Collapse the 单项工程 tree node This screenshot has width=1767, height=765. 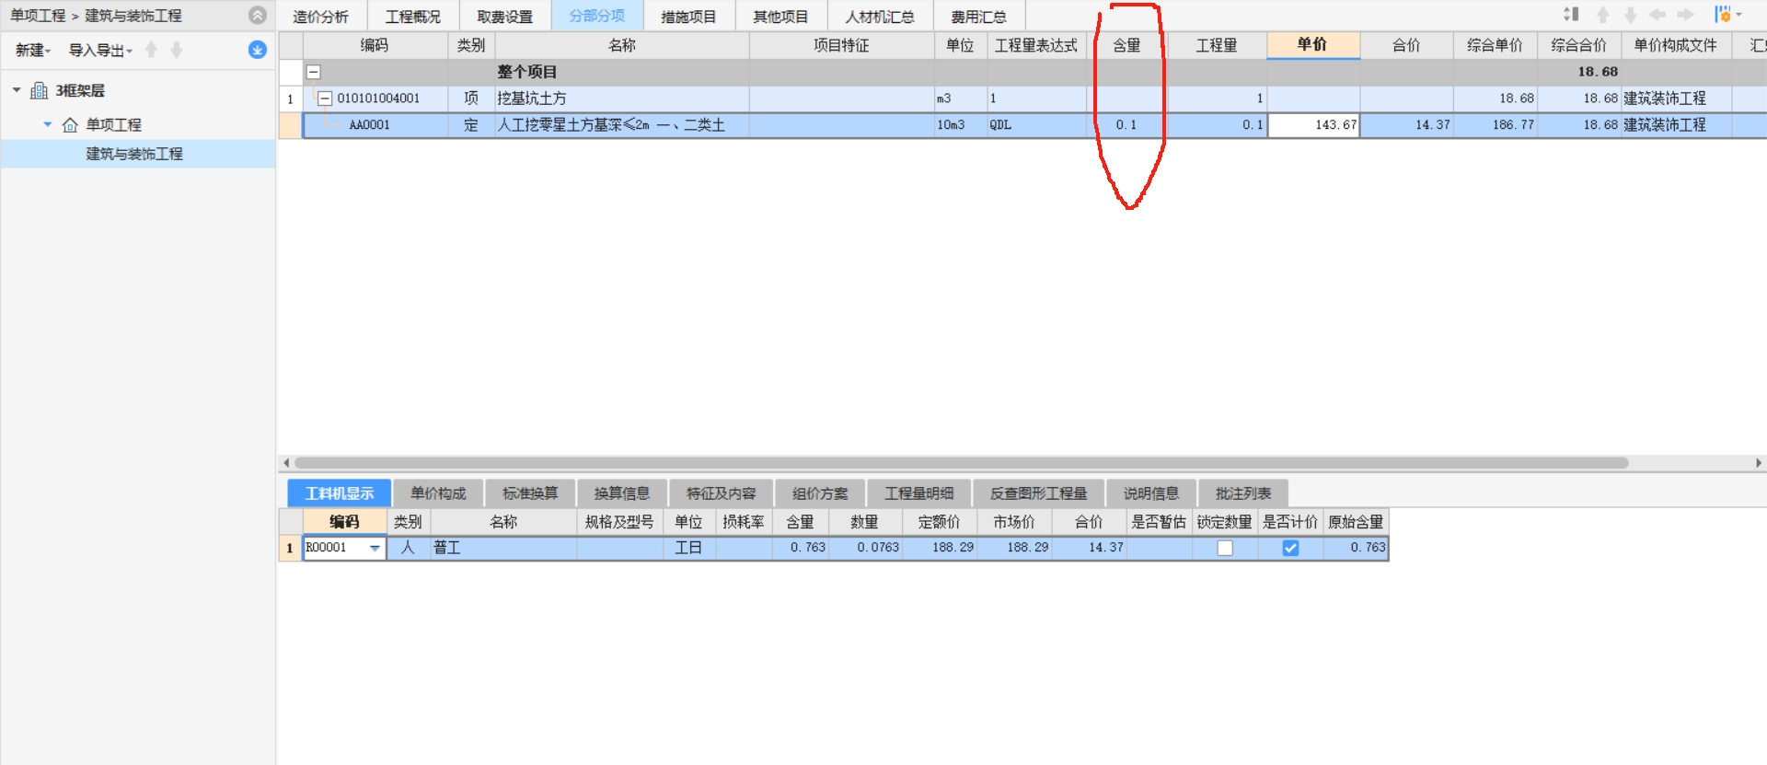coord(48,124)
